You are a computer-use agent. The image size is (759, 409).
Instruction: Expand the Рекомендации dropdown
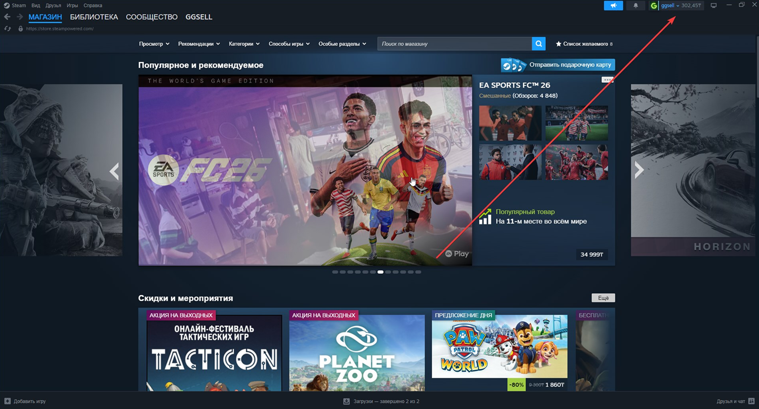(199, 44)
